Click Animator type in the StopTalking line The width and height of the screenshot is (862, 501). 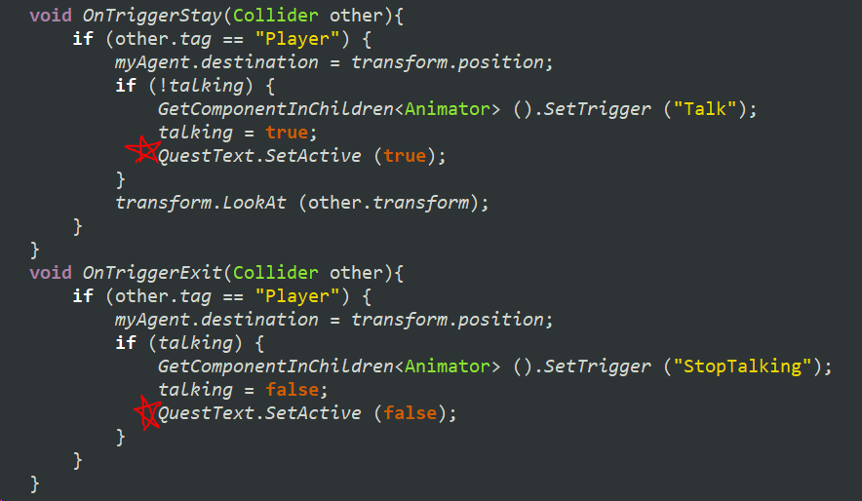click(x=447, y=366)
